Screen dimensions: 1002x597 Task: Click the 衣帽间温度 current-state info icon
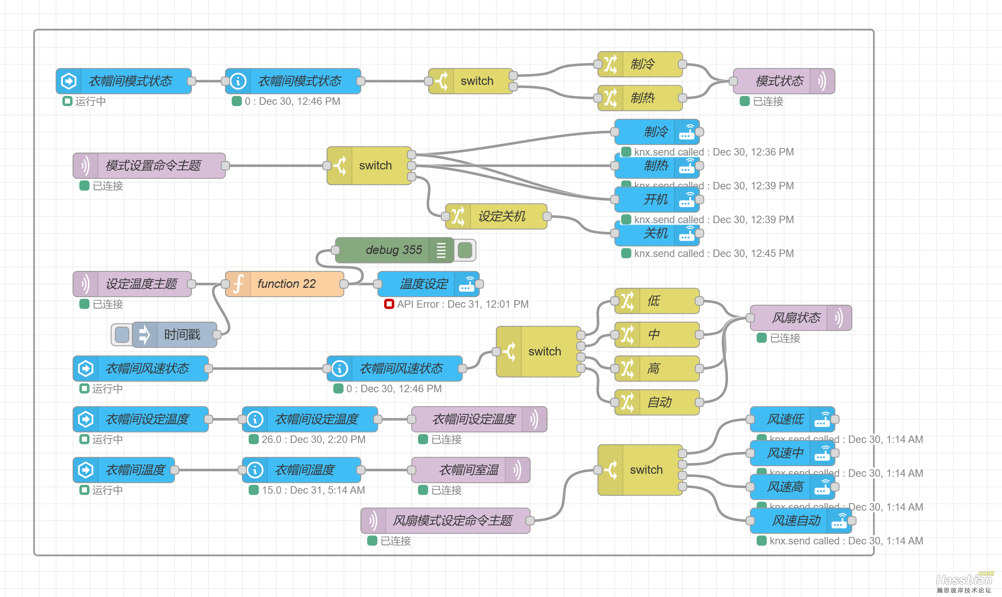(x=255, y=470)
